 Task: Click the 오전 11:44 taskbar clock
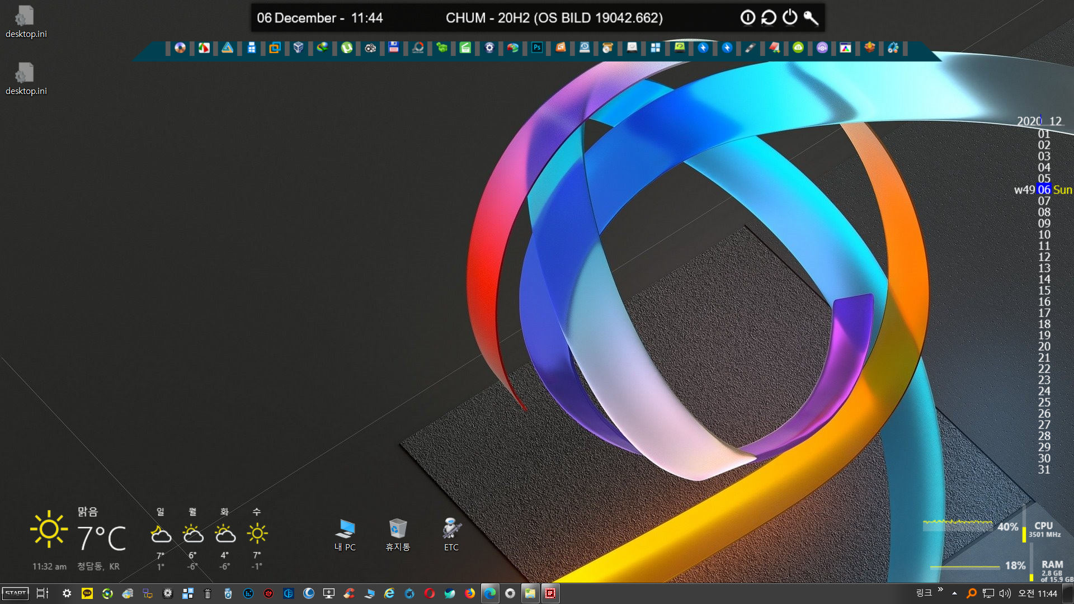pos(1038,593)
